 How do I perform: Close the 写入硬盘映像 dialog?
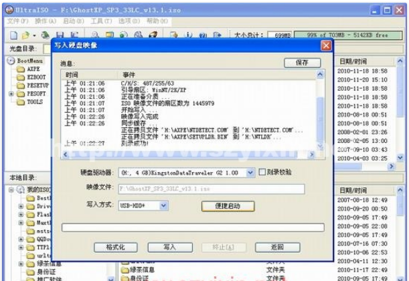[326, 46]
